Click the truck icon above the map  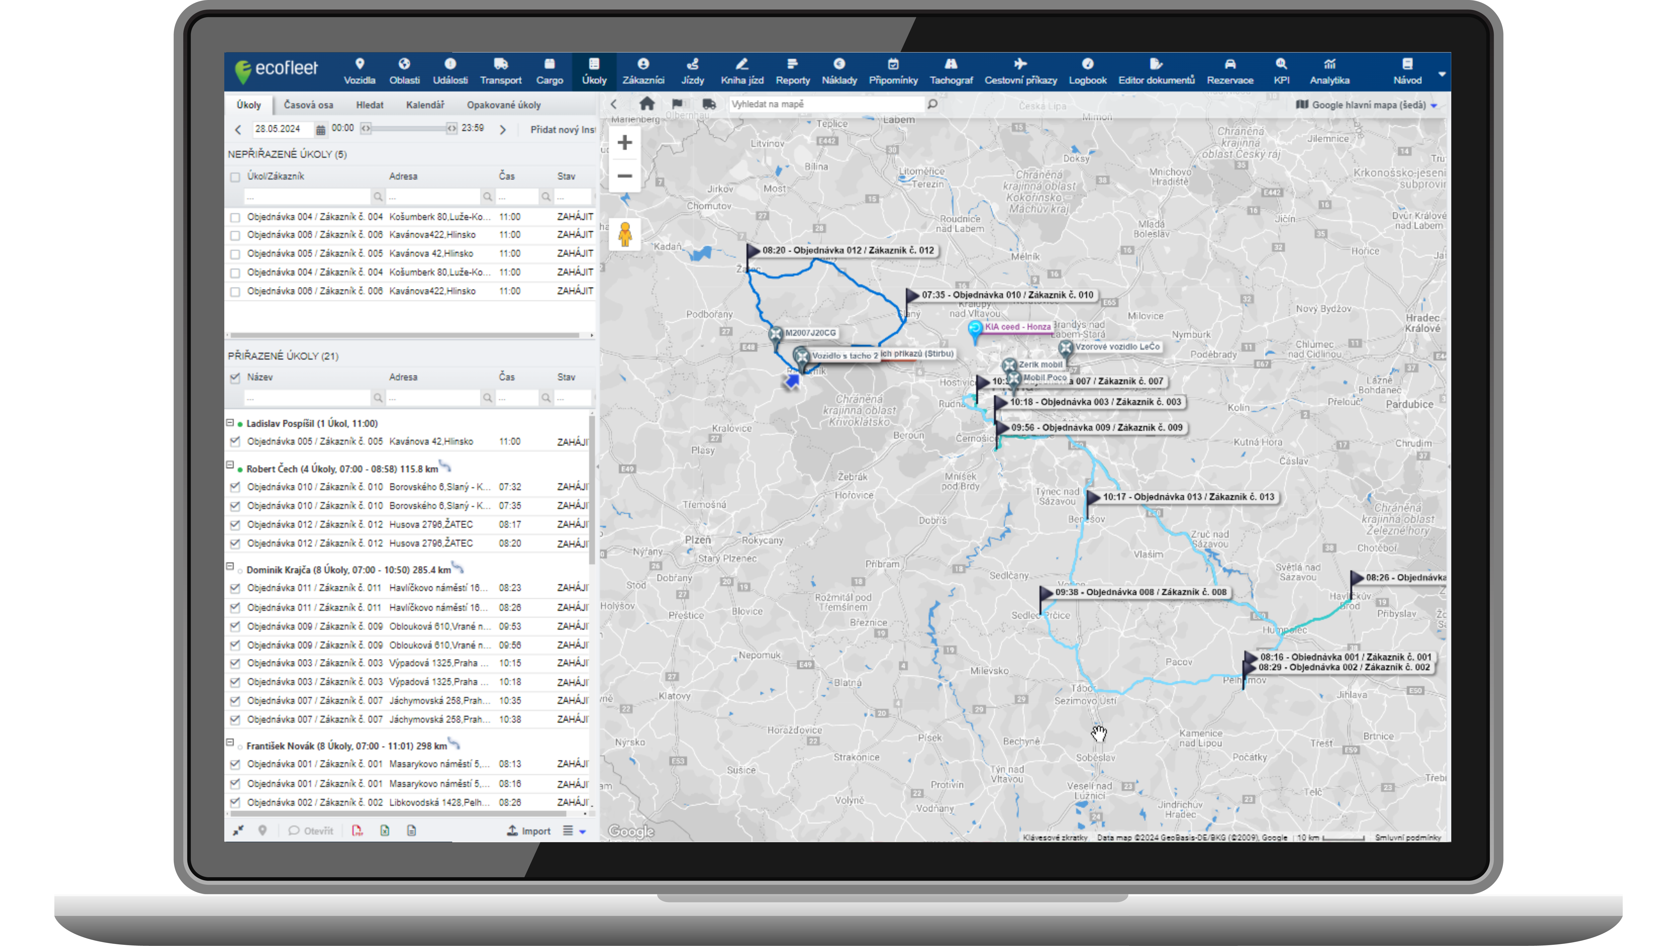pos(709,104)
